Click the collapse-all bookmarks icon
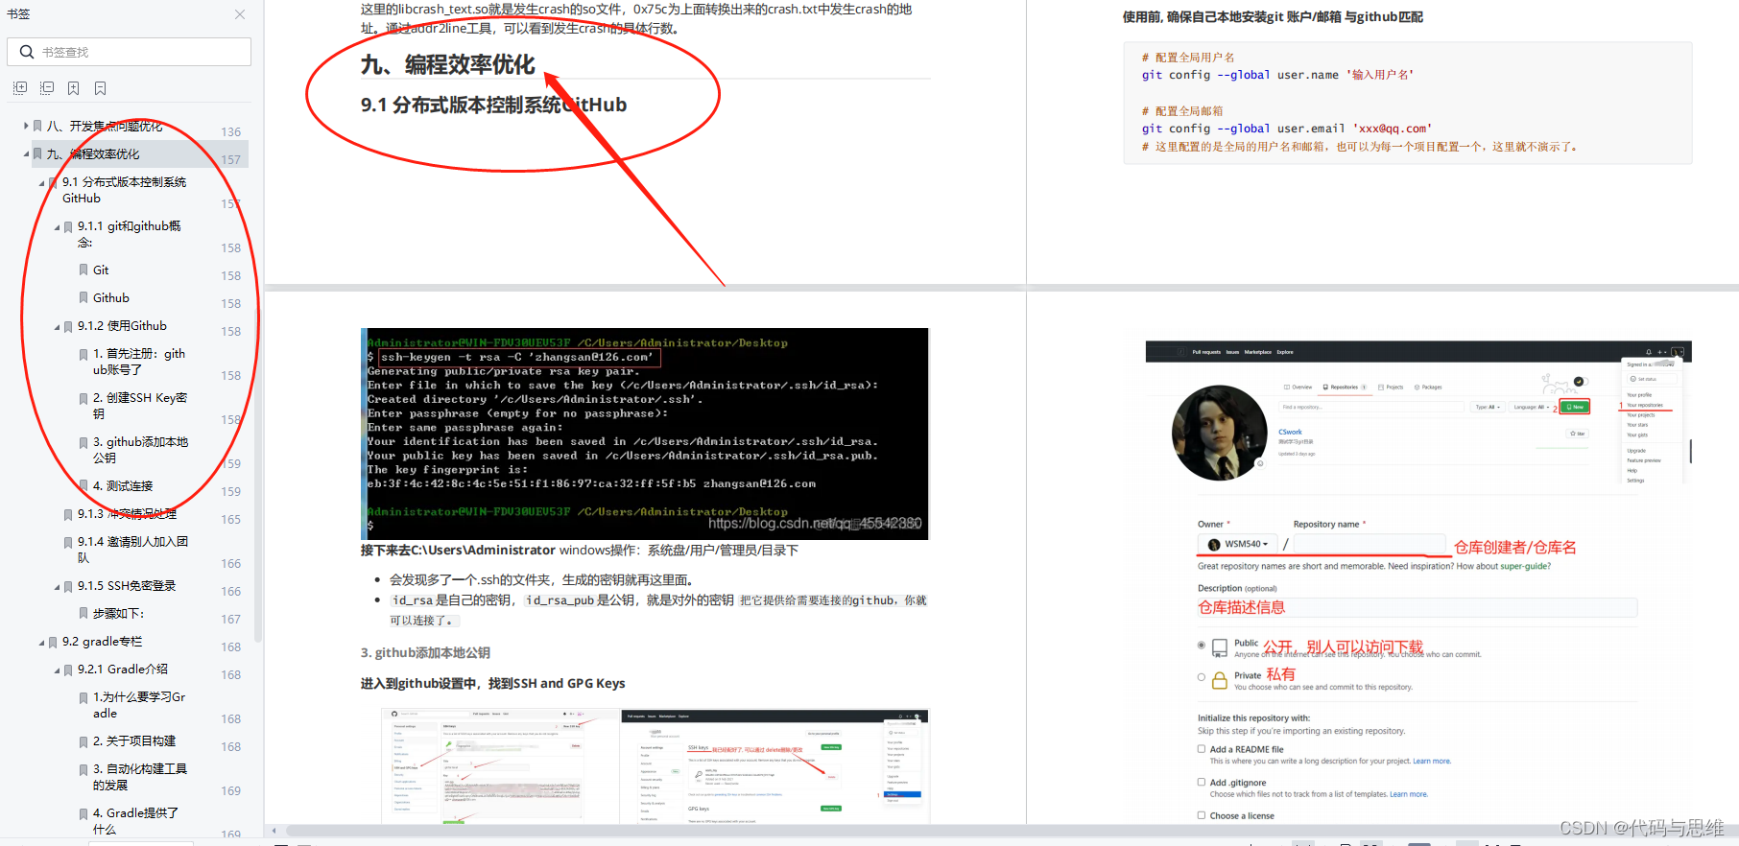The image size is (1739, 846). pos(47,88)
